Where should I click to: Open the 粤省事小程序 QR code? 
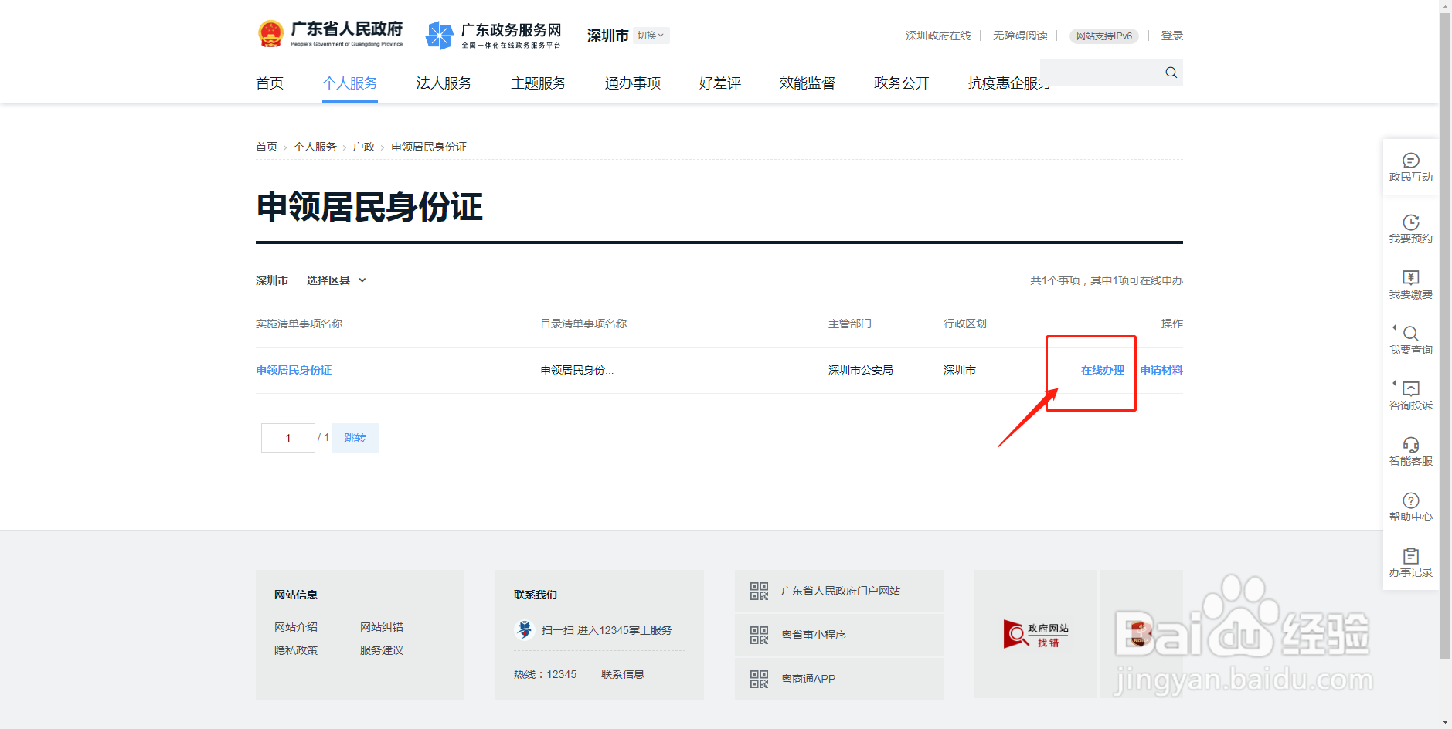[758, 634]
